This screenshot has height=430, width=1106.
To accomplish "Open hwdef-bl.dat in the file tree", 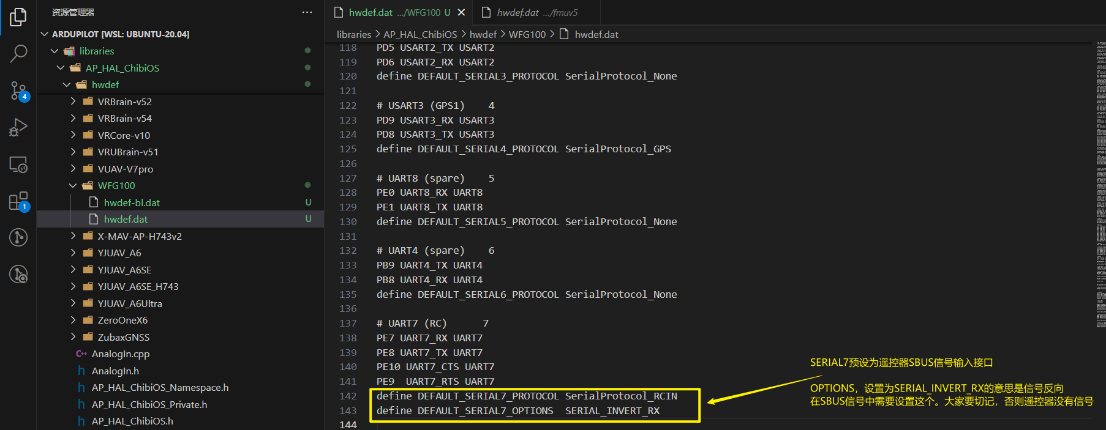I will pos(132,202).
